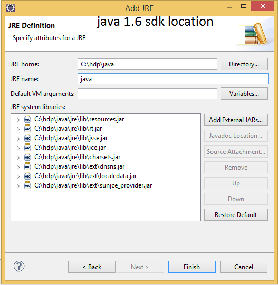Expand the resources.jar tree node

tap(18, 120)
